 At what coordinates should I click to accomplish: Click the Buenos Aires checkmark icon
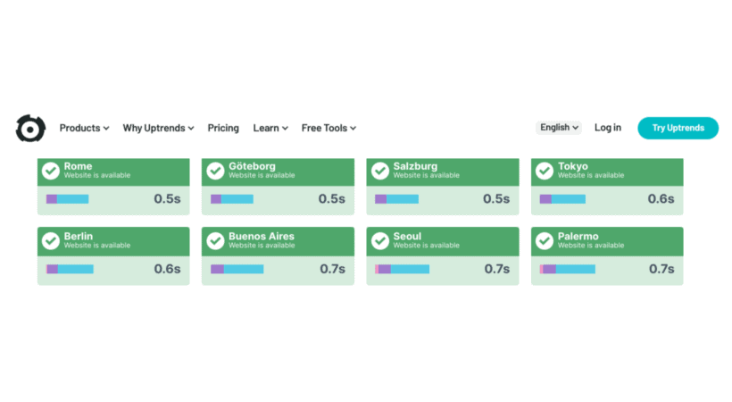215,240
